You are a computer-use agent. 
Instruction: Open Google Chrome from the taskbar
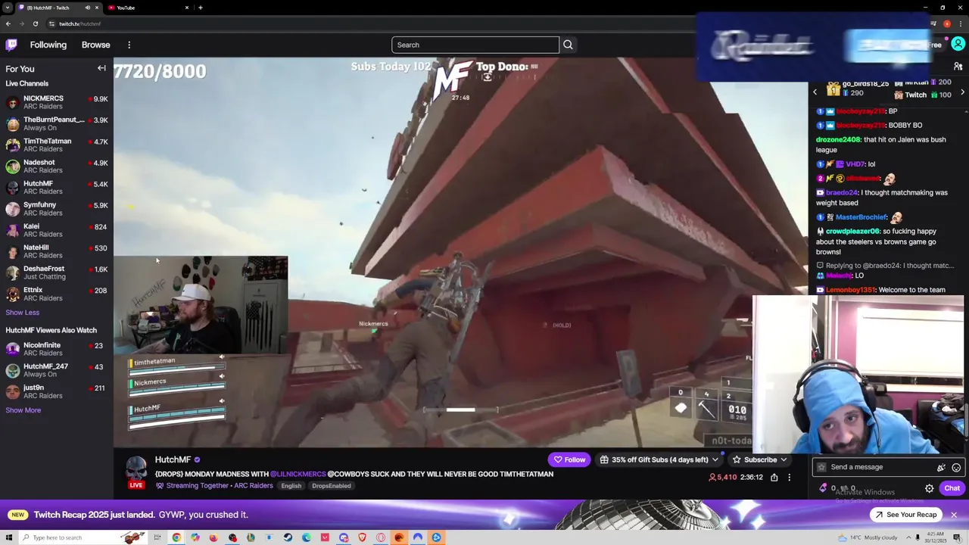click(176, 537)
